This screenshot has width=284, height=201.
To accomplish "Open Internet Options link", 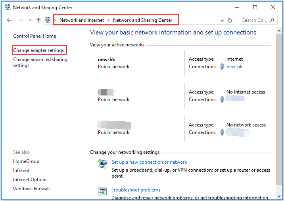I will pos(30,180).
